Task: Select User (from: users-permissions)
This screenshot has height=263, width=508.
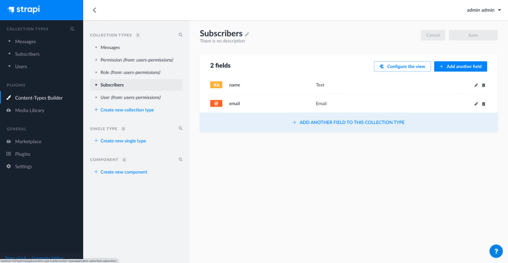Action: (x=130, y=97)
